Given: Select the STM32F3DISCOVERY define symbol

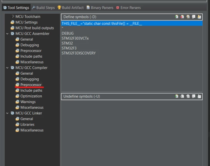Looking at the screenshot, I should pos(79,53).
